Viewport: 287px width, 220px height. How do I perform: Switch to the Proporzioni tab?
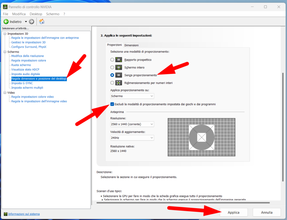114,45
